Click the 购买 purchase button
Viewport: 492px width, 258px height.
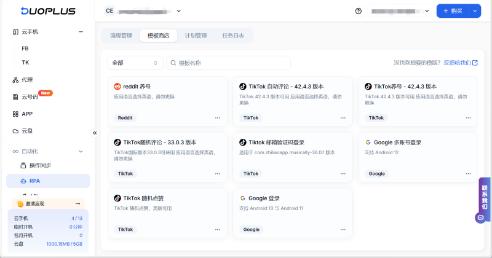click(x=453, y=11)
